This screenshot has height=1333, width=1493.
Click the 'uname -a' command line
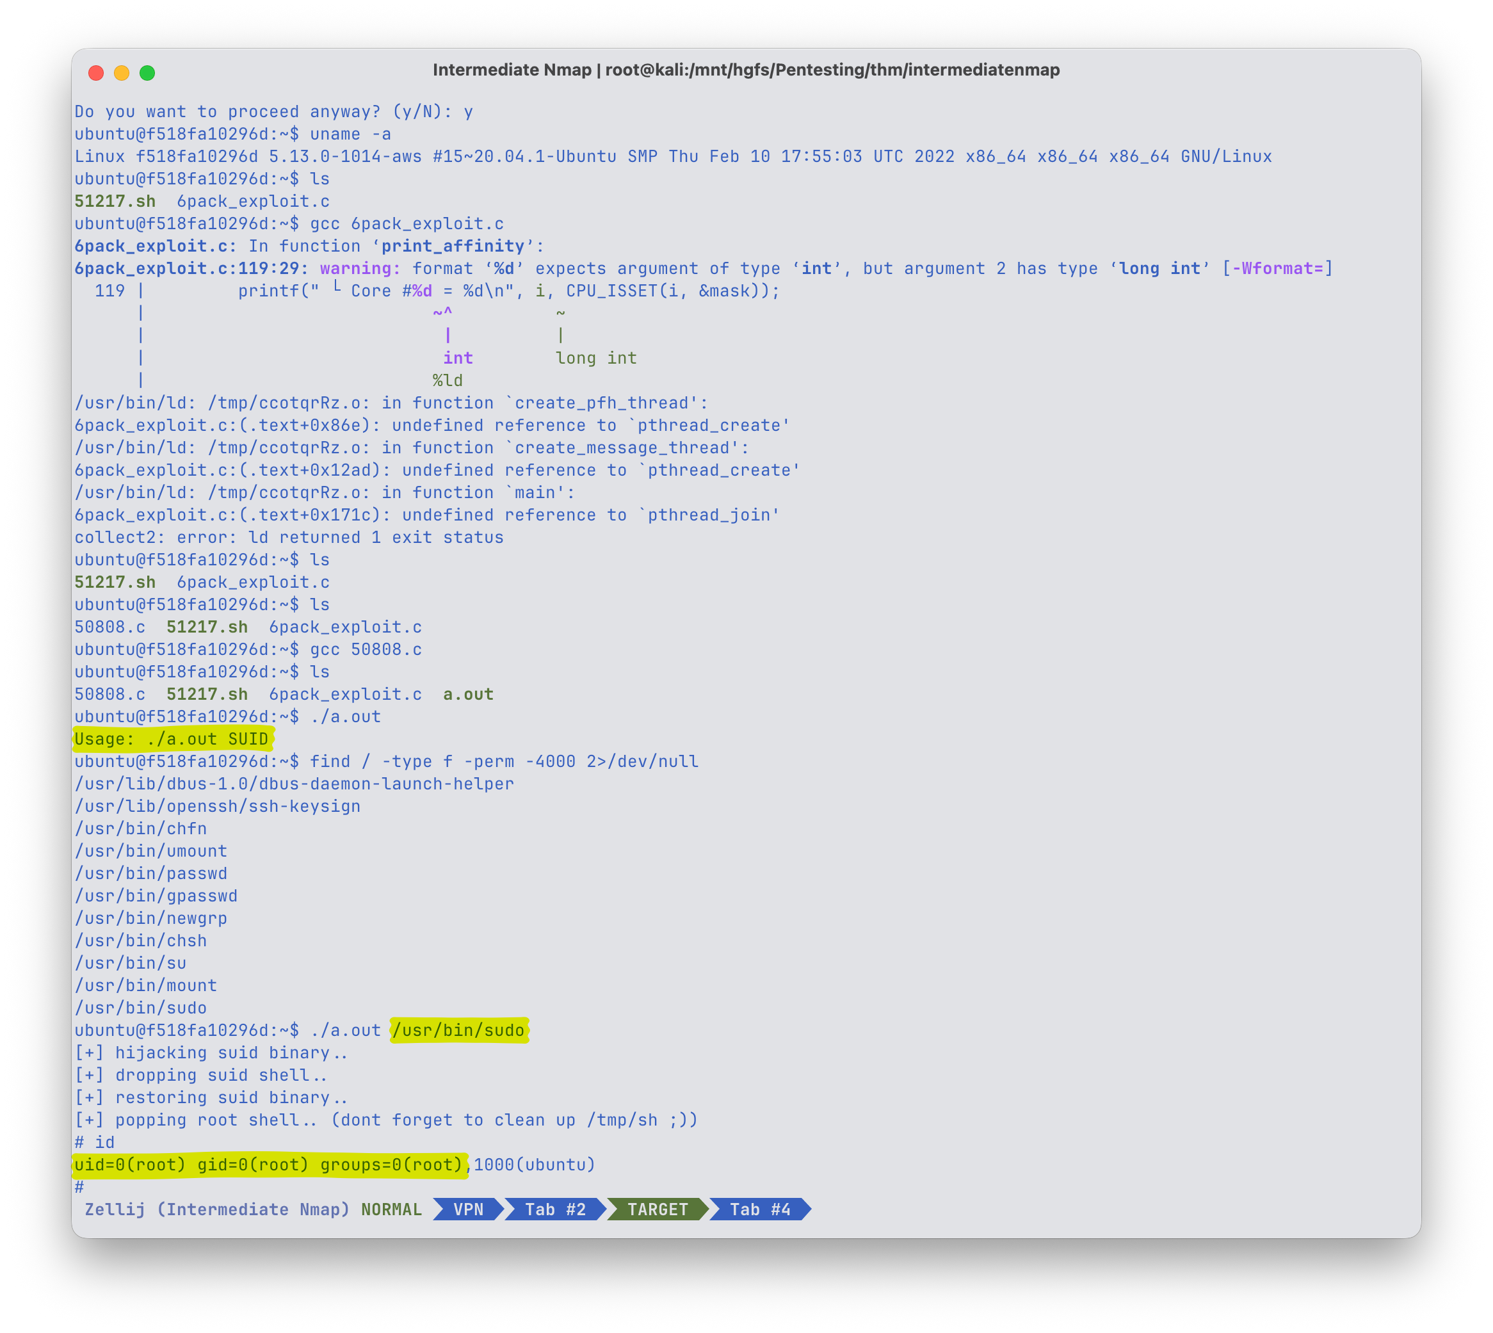pos(233,134)
